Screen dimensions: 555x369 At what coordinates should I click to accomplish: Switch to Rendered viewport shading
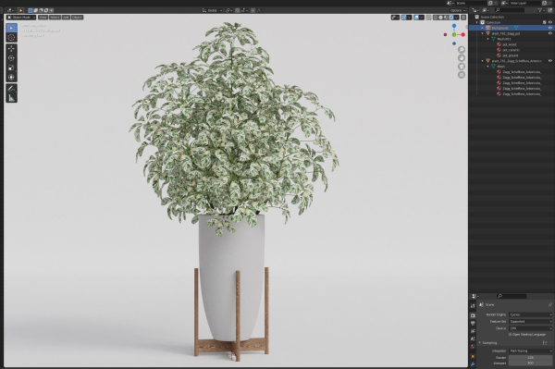tap(451, 18)
